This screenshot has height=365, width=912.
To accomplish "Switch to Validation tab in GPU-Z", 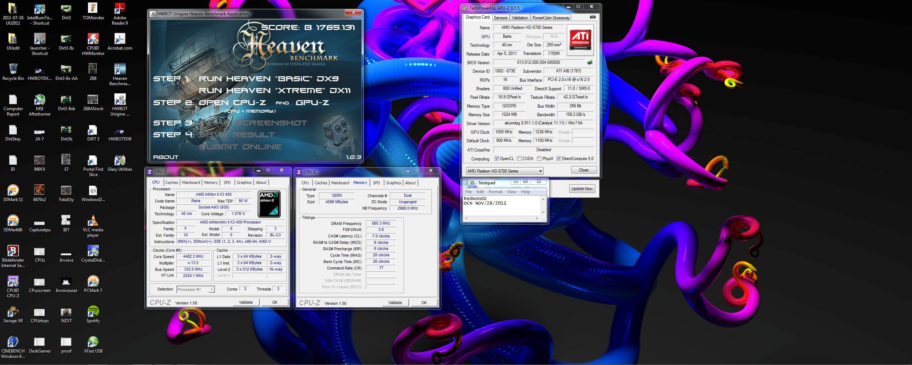I will [x=520, y=18].
